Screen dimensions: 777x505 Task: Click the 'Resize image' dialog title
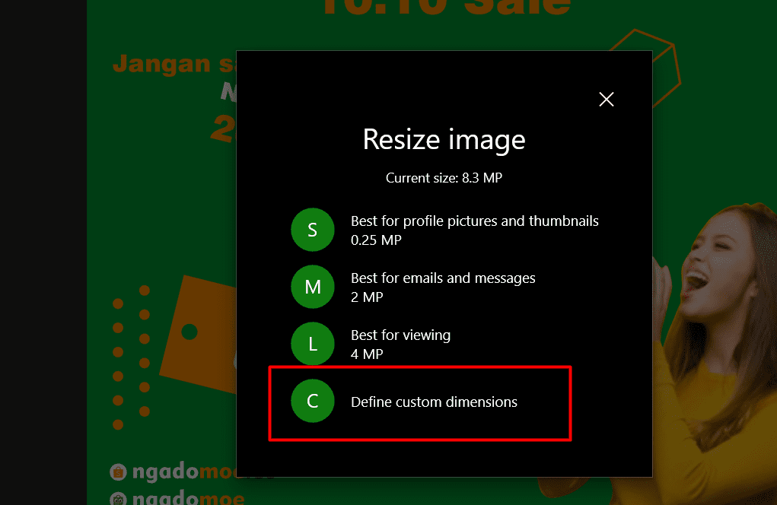coord(444,140)
